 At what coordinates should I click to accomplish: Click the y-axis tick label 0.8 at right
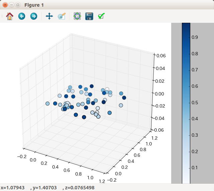click(143, 149)
